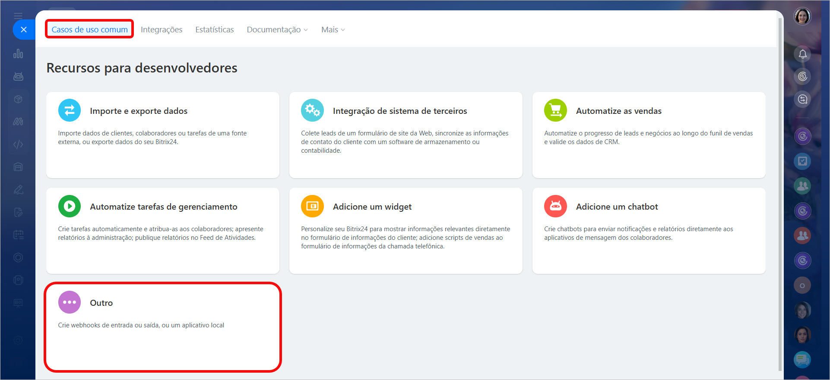830x380 pixels.
Task: Expand the Mais dropdown menu
Action: click(333, 29)
